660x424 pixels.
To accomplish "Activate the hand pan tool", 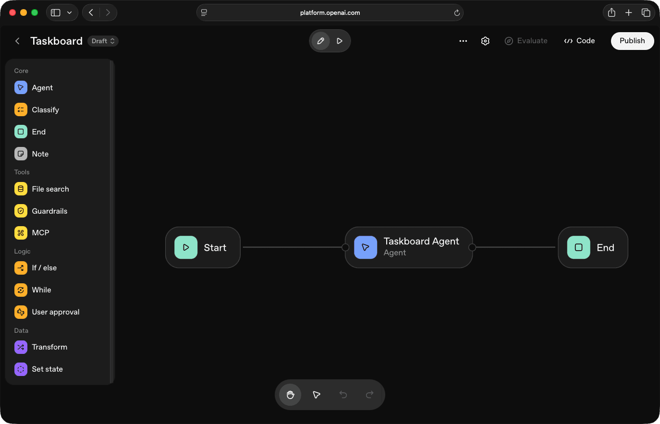I will tap(290, 394).
